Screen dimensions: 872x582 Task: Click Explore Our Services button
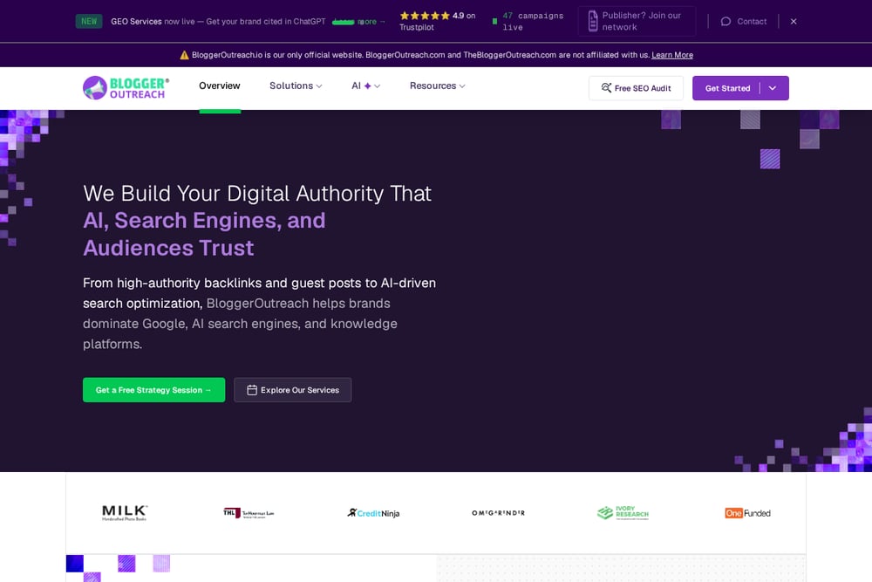click(292, 390)
